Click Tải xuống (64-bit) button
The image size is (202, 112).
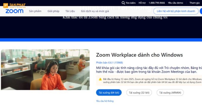(109, 93)
